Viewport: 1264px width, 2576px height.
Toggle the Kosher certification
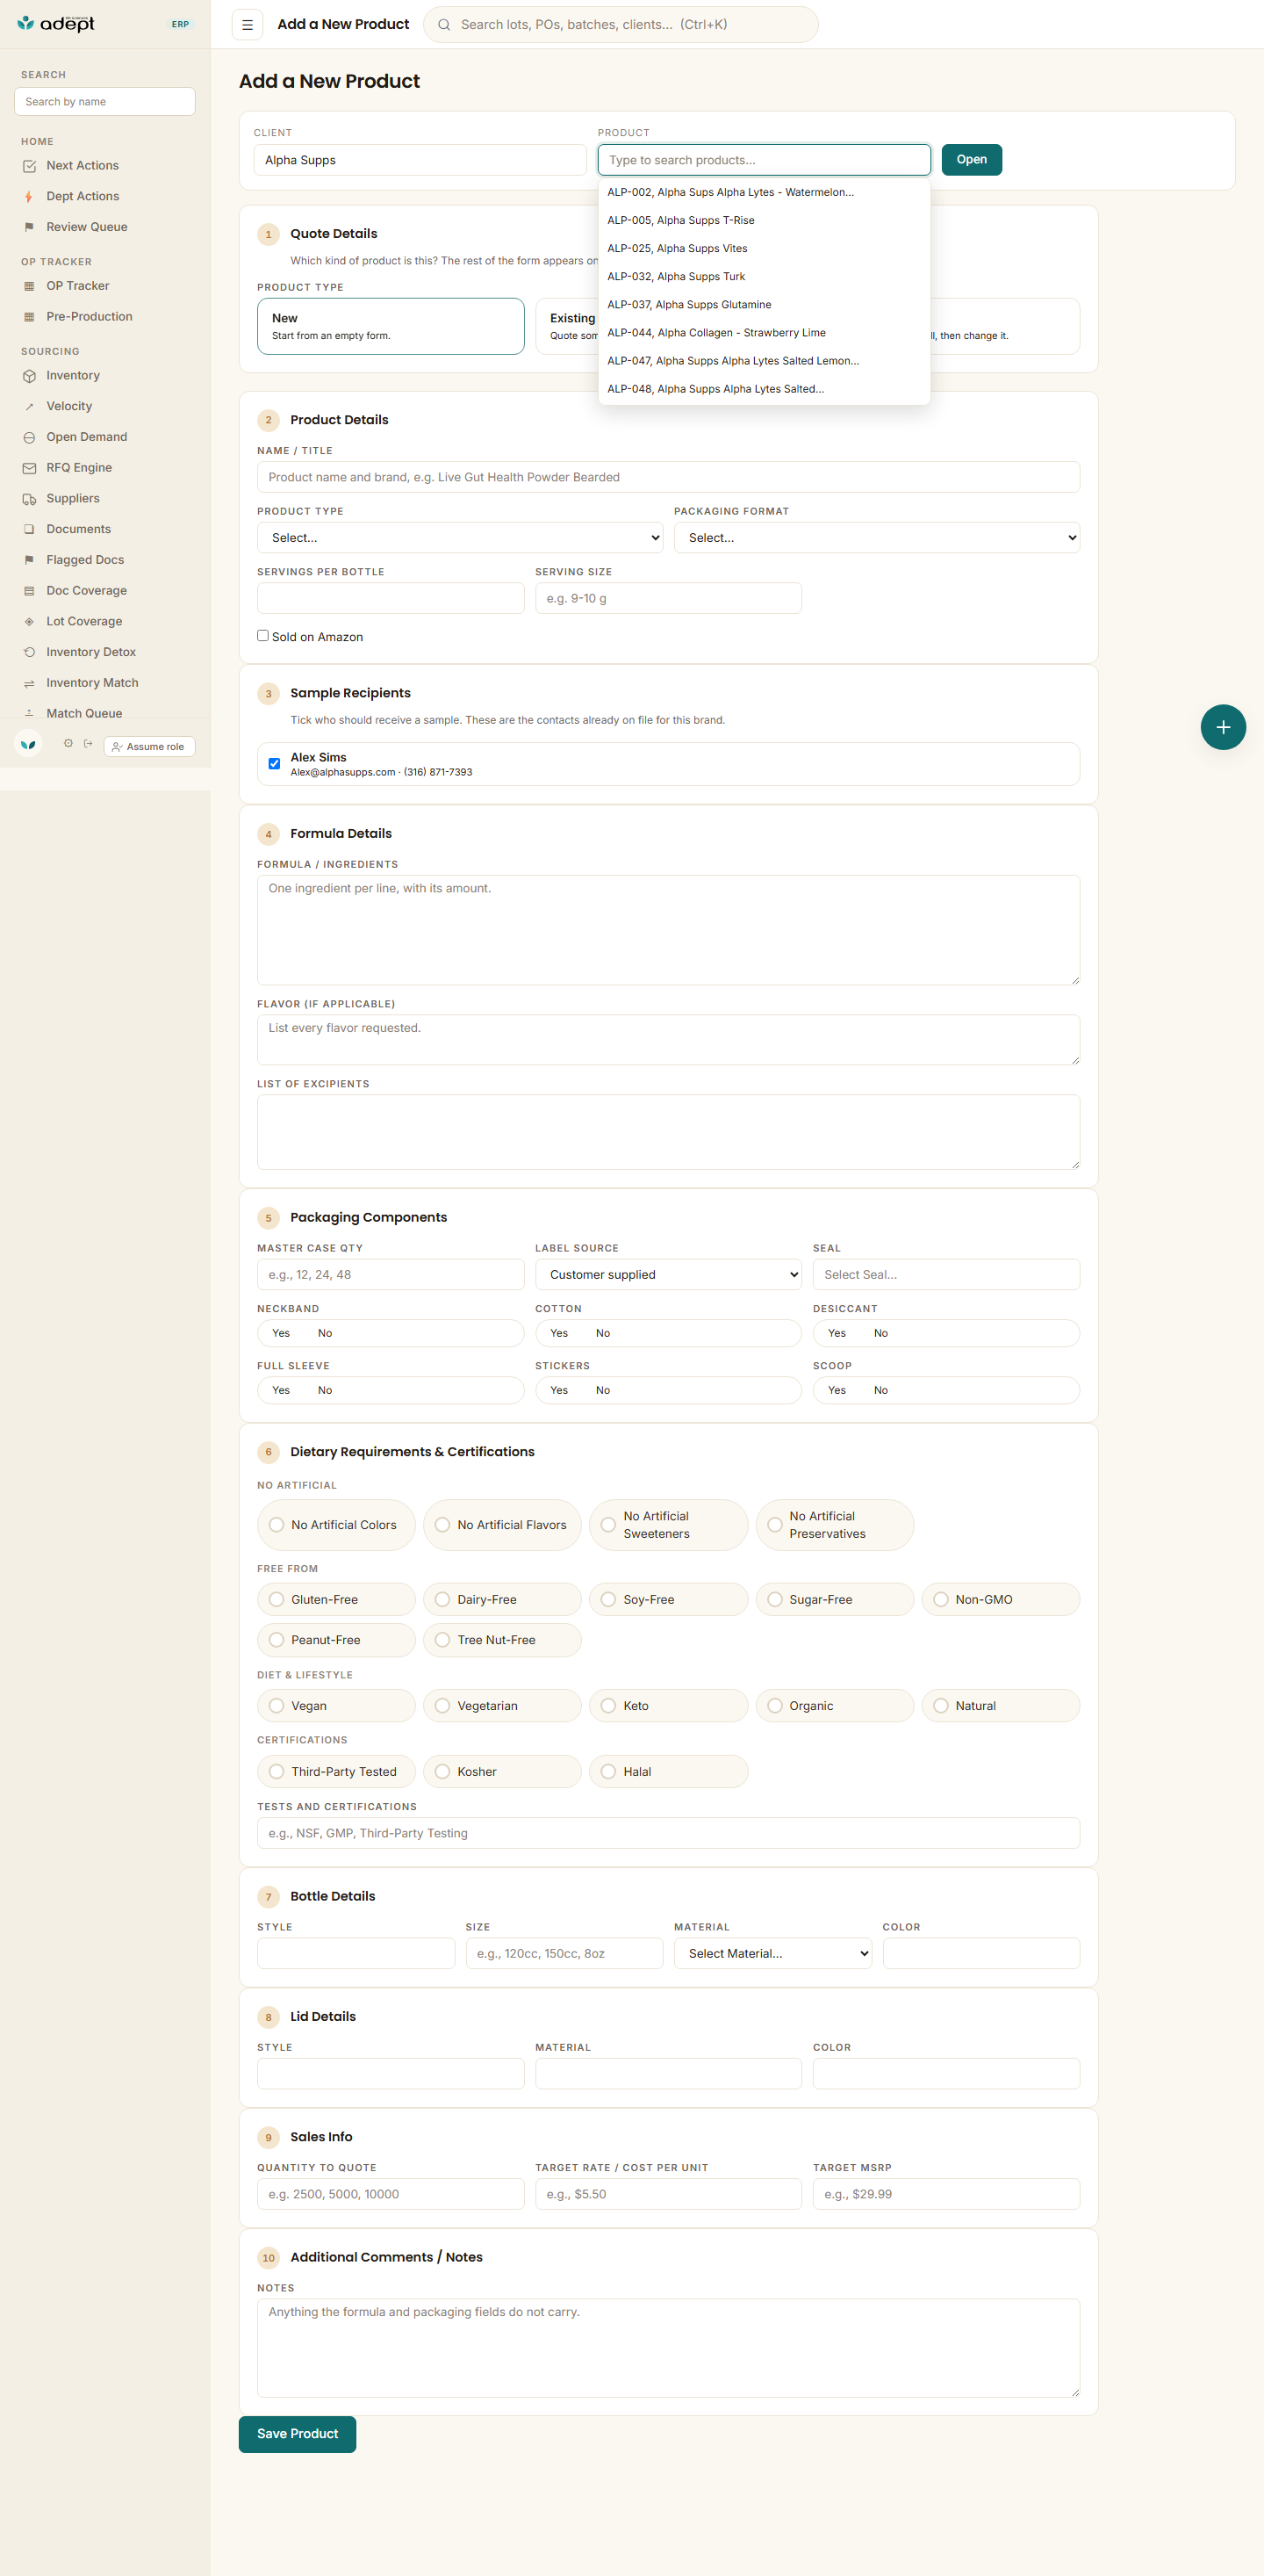(501, 1772)
